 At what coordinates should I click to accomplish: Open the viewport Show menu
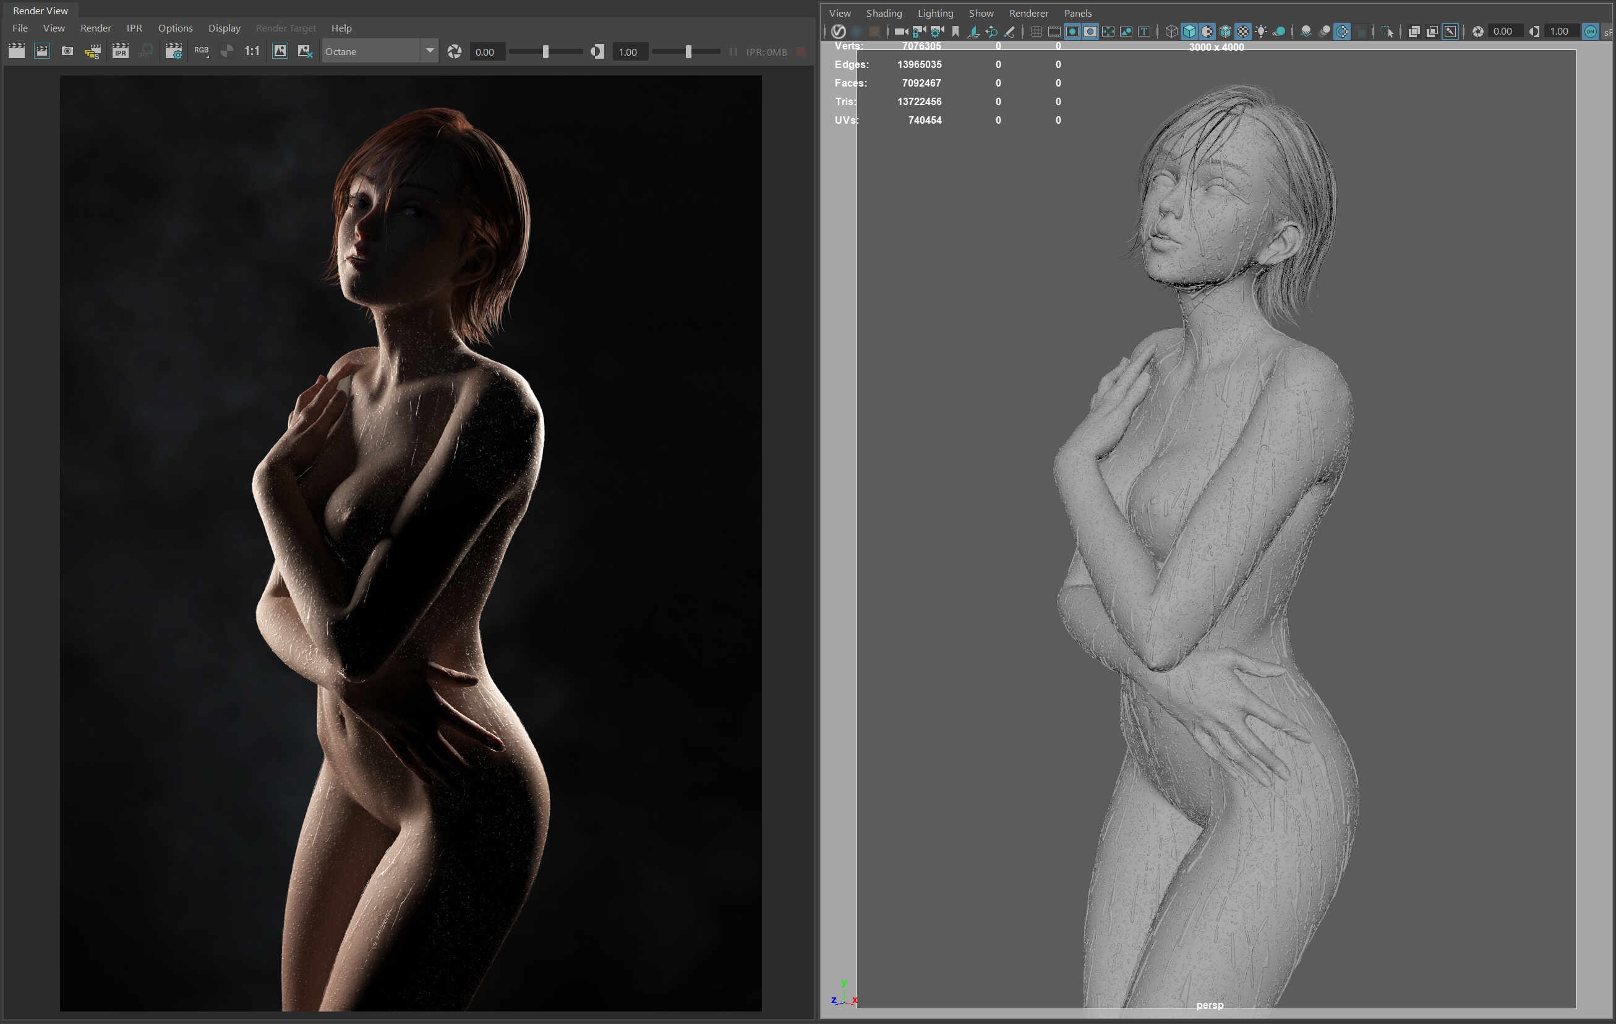pos(981,14)
